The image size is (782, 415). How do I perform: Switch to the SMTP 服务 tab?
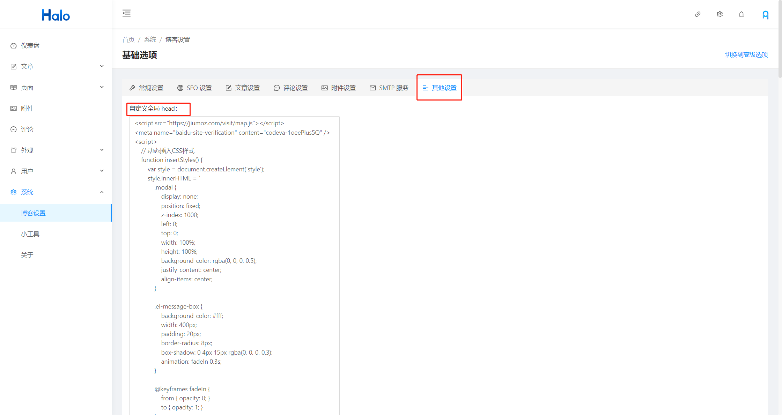[389, 88]
